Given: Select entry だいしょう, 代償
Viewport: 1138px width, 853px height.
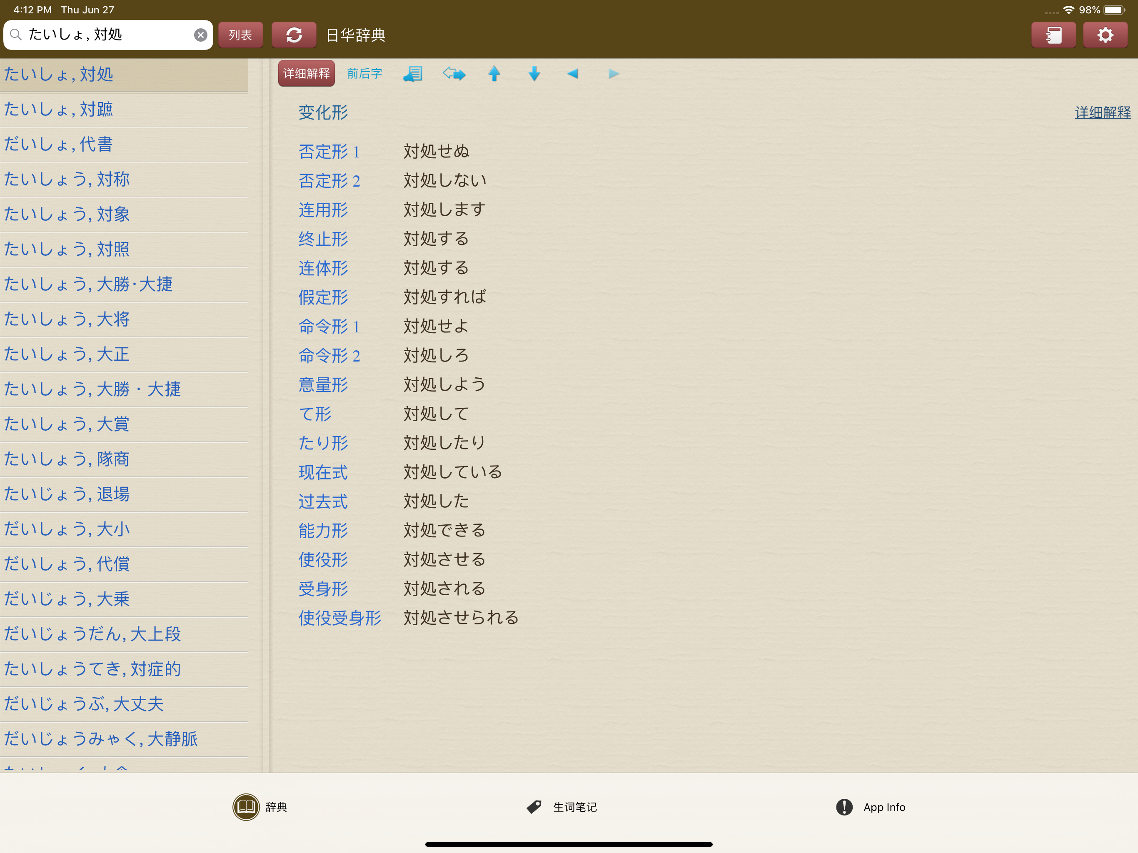Looking at the screenshot, I should pyautogui.click(x=124, y=564).
